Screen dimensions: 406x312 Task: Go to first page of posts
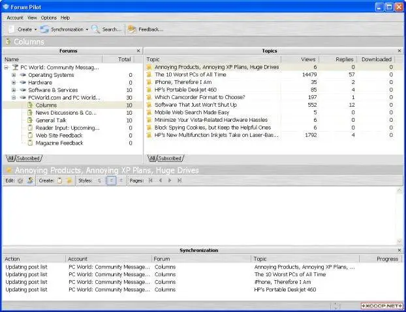point(150,180)
